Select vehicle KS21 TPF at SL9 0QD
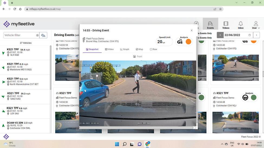This screenshot has height=148, width=264. coord(25,52)
